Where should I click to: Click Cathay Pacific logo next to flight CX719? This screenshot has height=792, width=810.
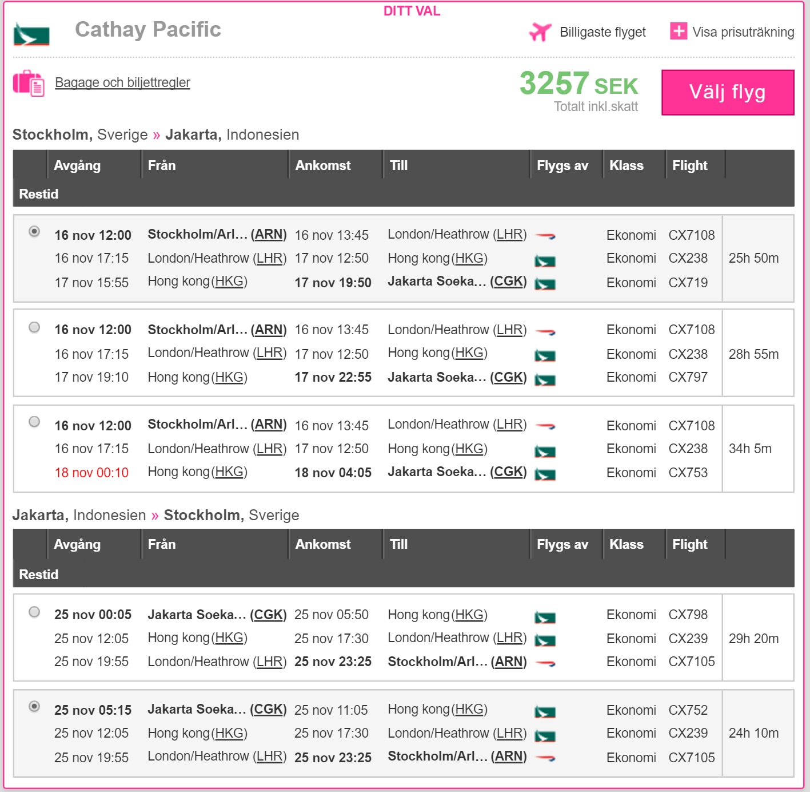coord(545,284)
